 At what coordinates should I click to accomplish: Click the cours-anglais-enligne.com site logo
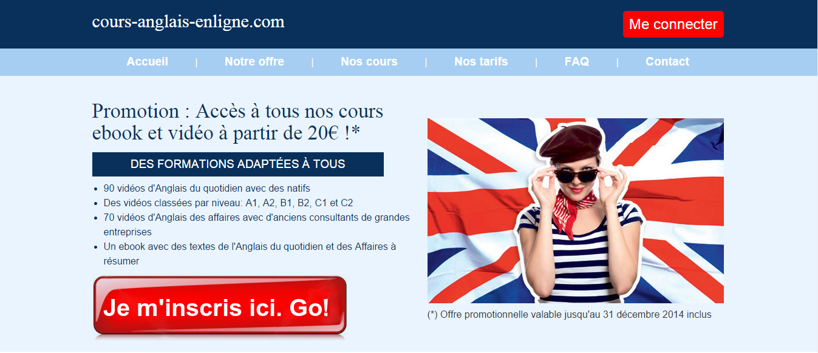188,22
